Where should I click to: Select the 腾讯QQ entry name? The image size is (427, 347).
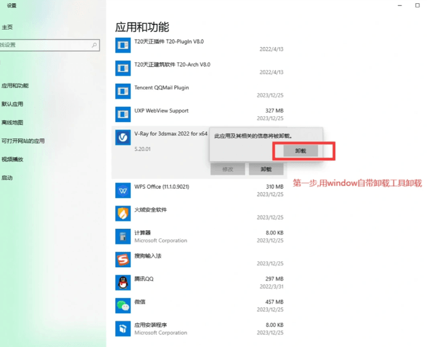click(144, 279)
